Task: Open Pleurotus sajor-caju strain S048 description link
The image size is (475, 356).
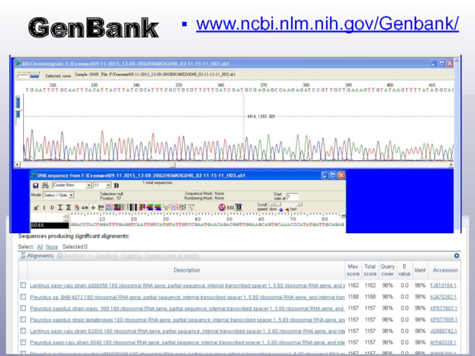Action: click(x=187, y=343)
